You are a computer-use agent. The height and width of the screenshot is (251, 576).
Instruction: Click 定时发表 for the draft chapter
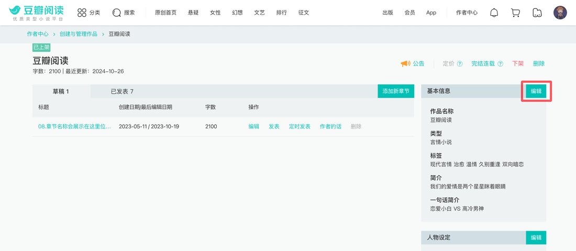300,126
